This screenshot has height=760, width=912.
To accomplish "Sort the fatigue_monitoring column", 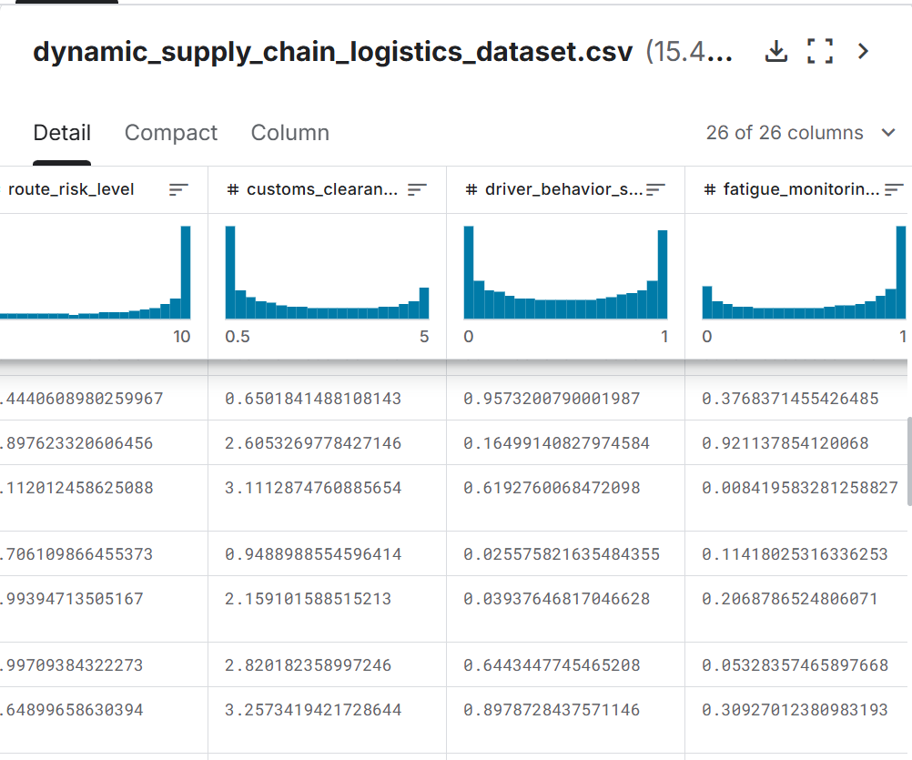I will [x=894, y=189].
